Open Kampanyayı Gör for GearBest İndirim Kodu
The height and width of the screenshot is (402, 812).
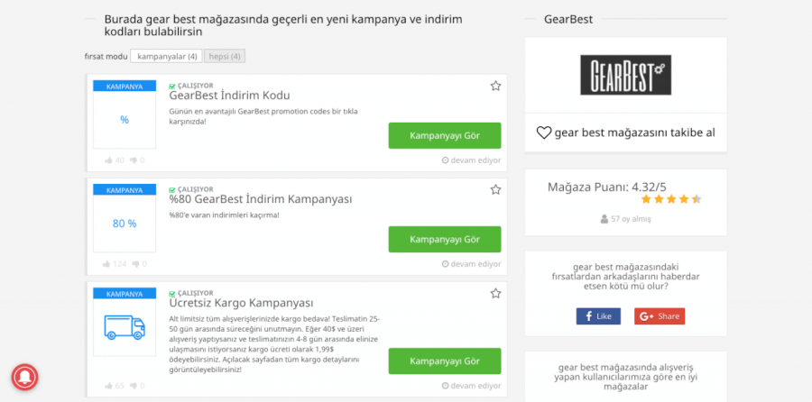445,135
